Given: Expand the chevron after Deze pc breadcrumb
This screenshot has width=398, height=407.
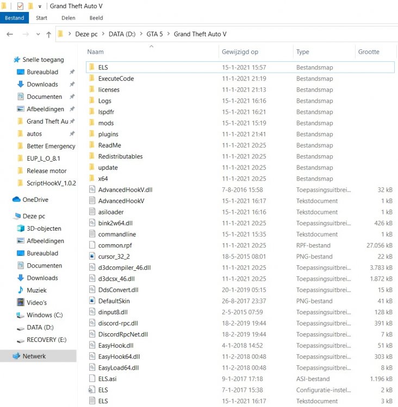Looking at the screenshot, I should coord(103,34).
